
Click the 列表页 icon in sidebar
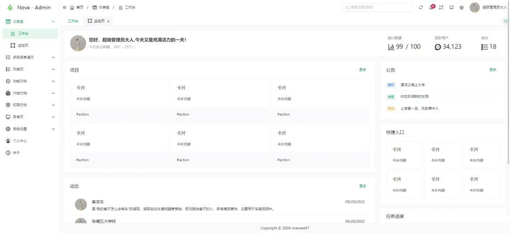[x=8, y=69]
